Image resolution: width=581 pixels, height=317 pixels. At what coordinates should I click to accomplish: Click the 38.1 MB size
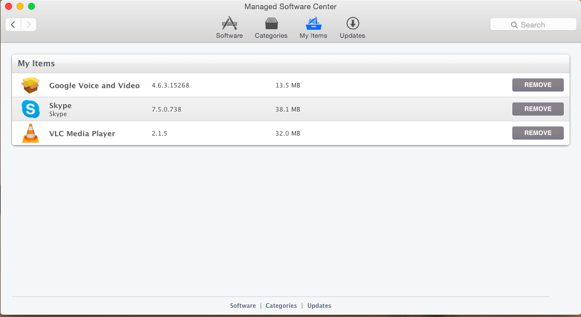[288, 109]
